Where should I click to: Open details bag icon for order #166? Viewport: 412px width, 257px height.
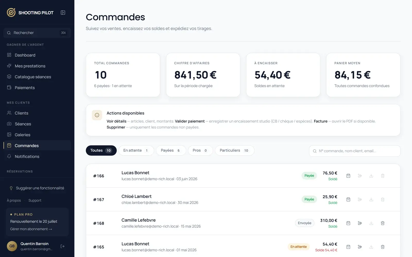coord(348,176)
